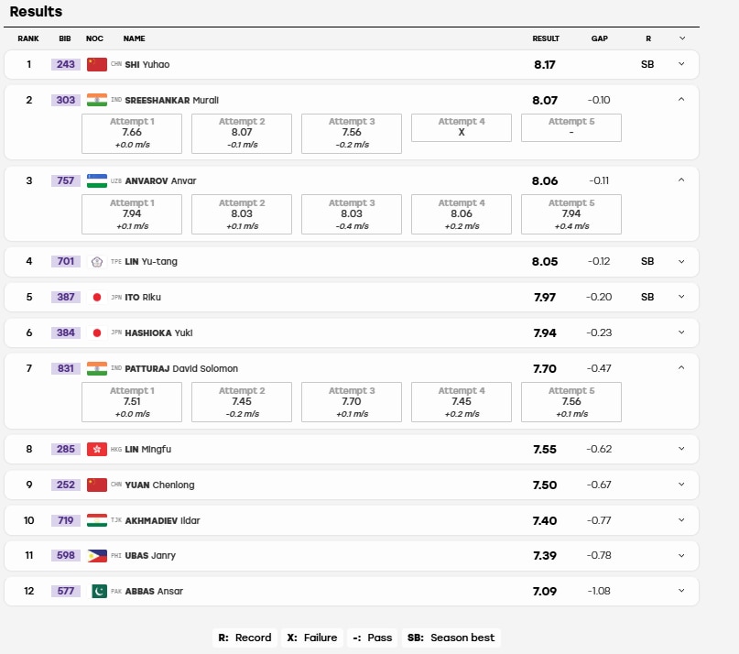Click the Japan flag beside HASHIOKA Yuki
The height and width of the screenshot is (654, 739).
tap(97, 332)
